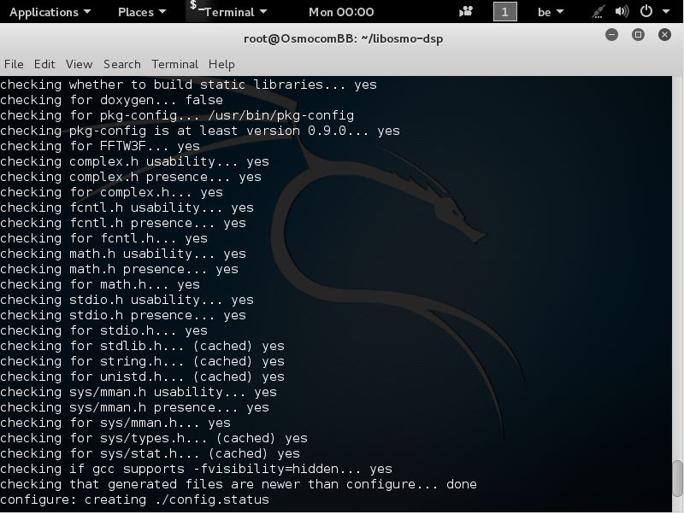Expand the system menu arrow
Screen dimensions: 684x514
666,12
